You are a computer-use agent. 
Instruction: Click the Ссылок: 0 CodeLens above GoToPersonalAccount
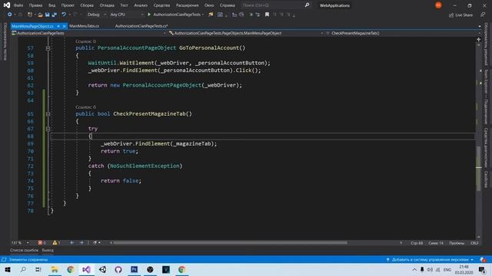point(85,41)
